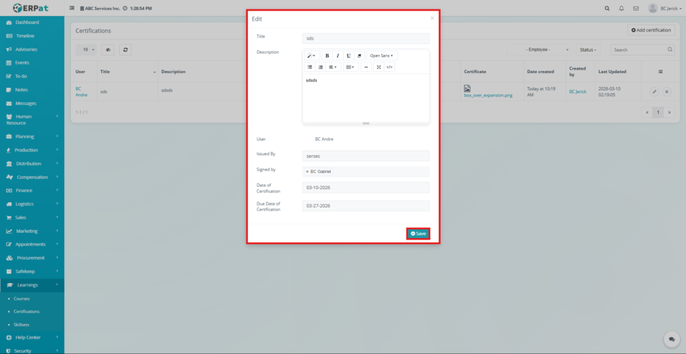Image resolution: width=686 pixels, height=354 pixels.
Task: Click the eraser remove-format icon
Action: tap(359, 56)
